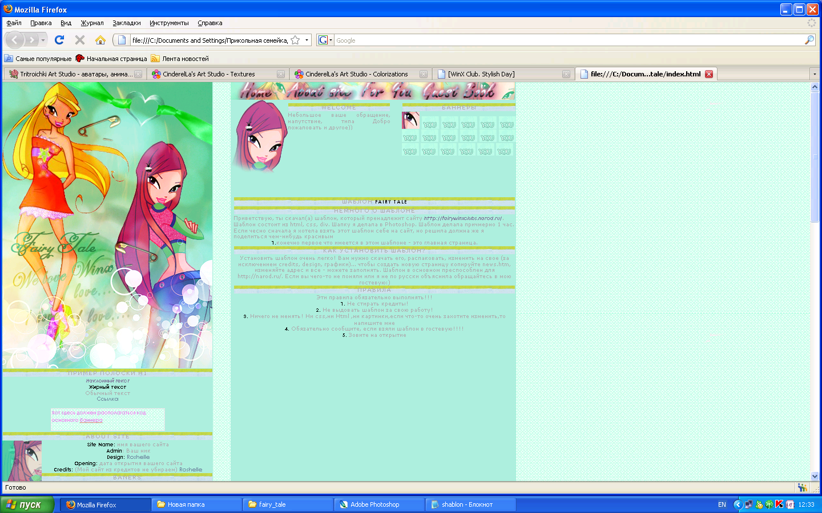Show hidden tray icons with the arrow
The width and height of the screenshot is (822, 513).
(738, 504)
